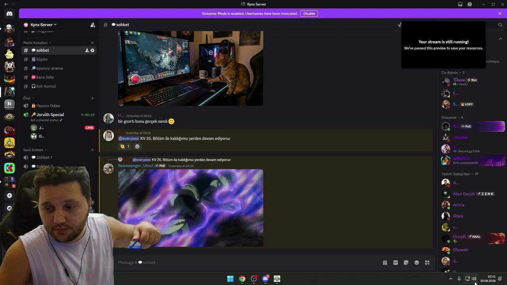Collapse the Özel category
This screenshot has width=507, height=285.
point(29,98)
